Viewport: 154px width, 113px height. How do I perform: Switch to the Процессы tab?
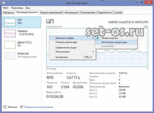8,13
